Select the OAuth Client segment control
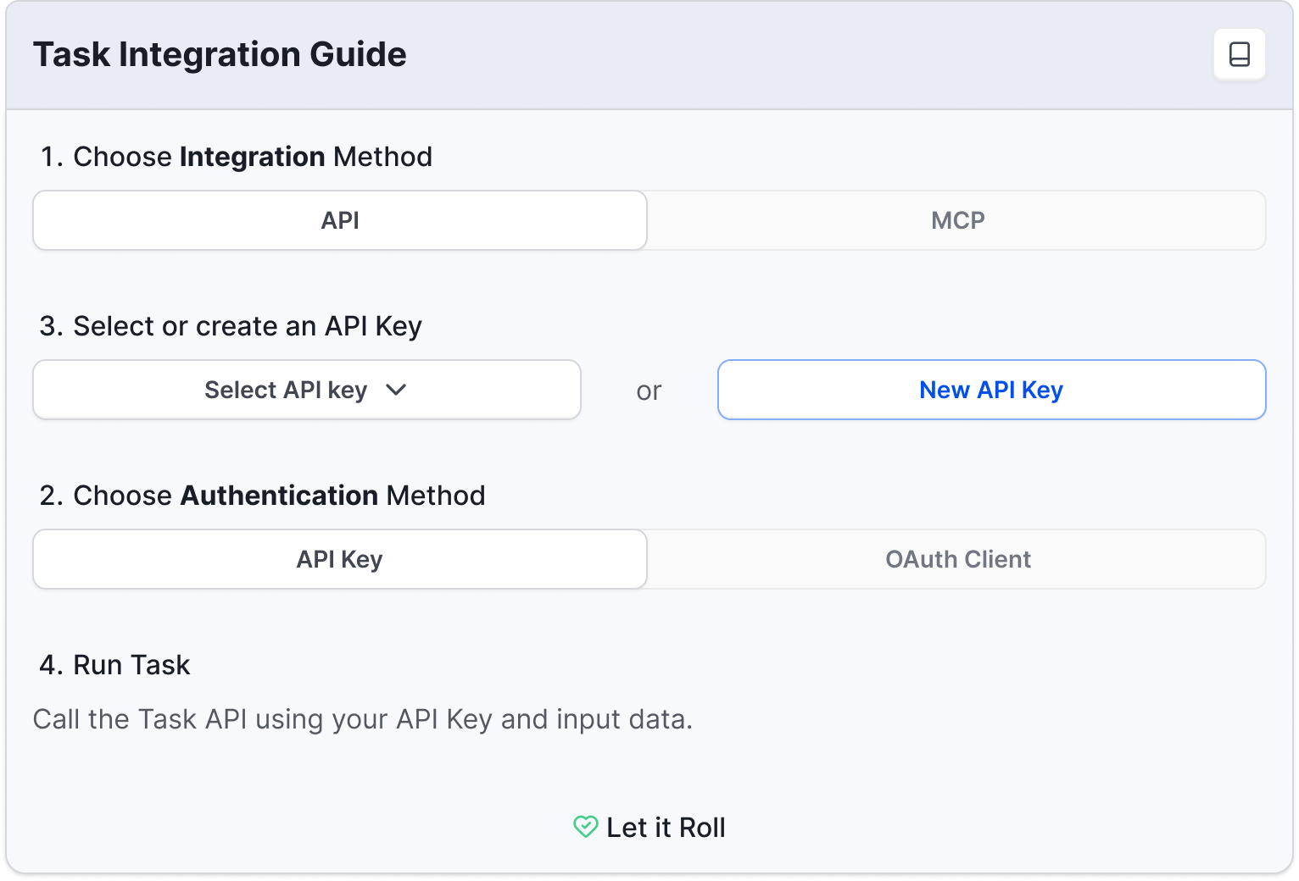1299x881 pixels. coord(957,559)
